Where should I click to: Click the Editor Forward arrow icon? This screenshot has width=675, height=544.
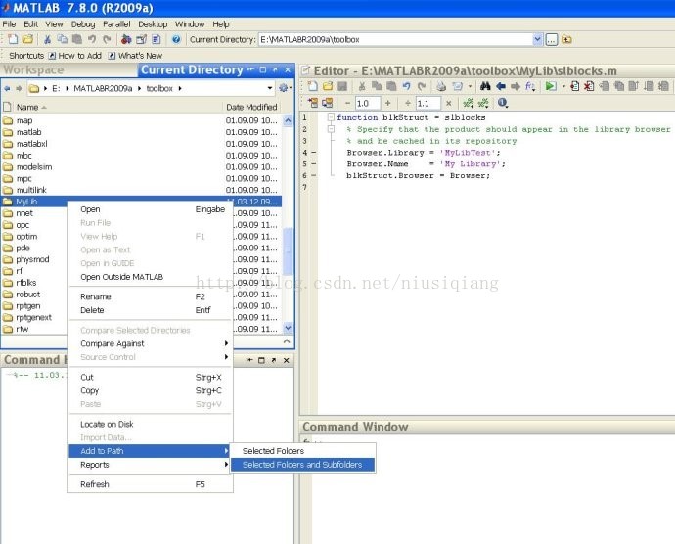coord(516,86)
